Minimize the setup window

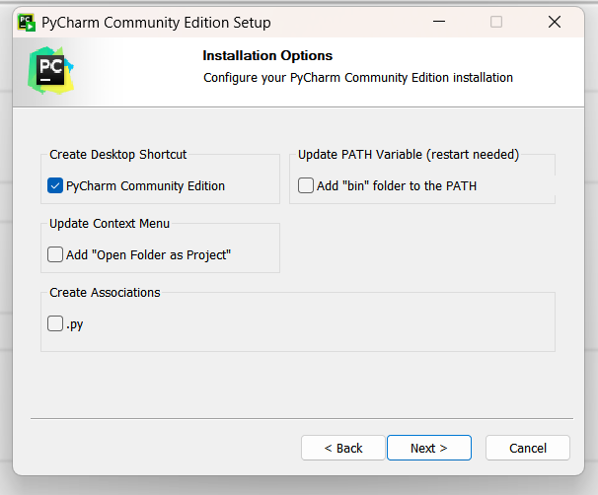pyautogui.click(x=439, y=22)
